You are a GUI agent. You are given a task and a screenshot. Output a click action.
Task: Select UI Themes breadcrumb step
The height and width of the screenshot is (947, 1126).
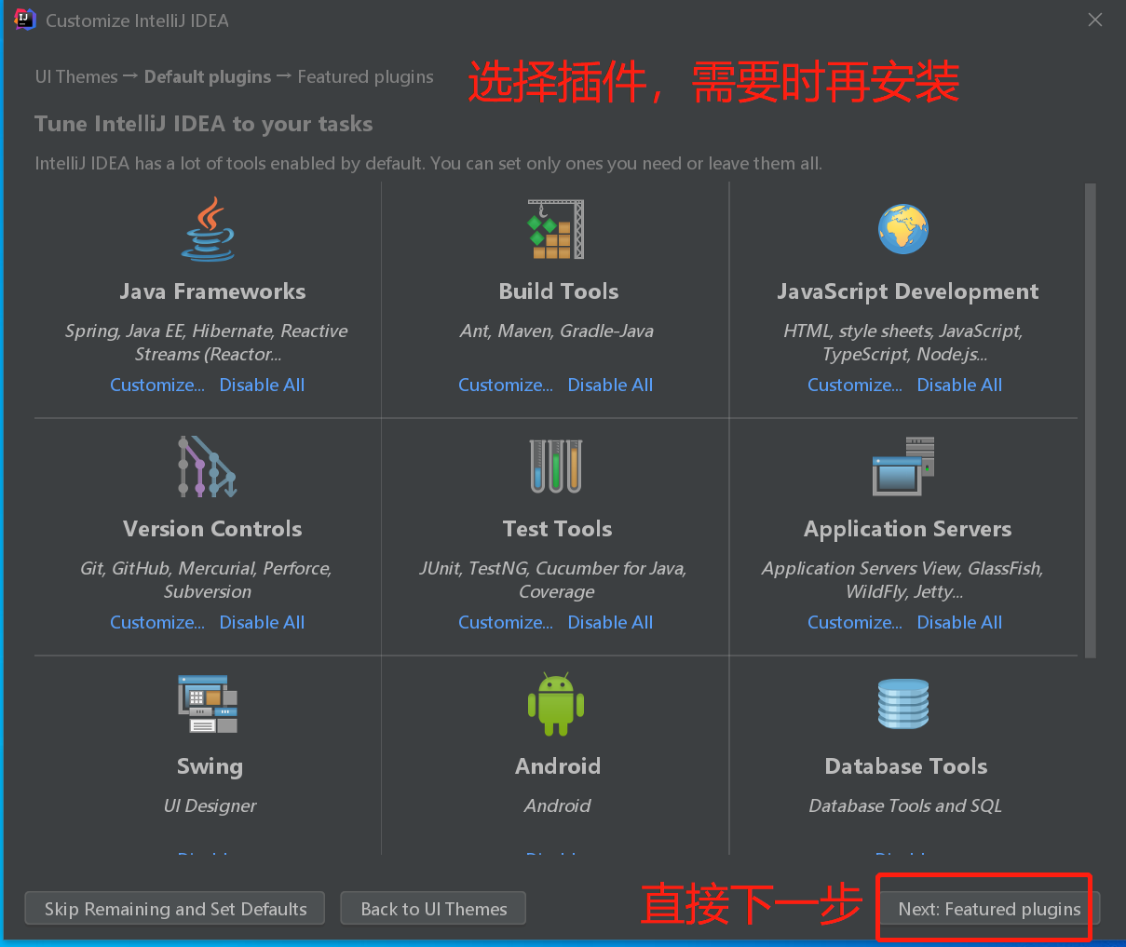tap(76, 76)
